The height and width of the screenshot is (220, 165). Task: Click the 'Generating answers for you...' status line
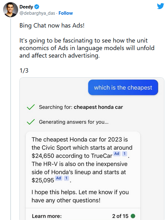pyautogui.click(x=74, y=122)
